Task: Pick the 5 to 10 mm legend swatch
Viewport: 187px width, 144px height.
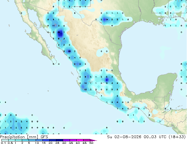Action: click(x=32, y=140)
